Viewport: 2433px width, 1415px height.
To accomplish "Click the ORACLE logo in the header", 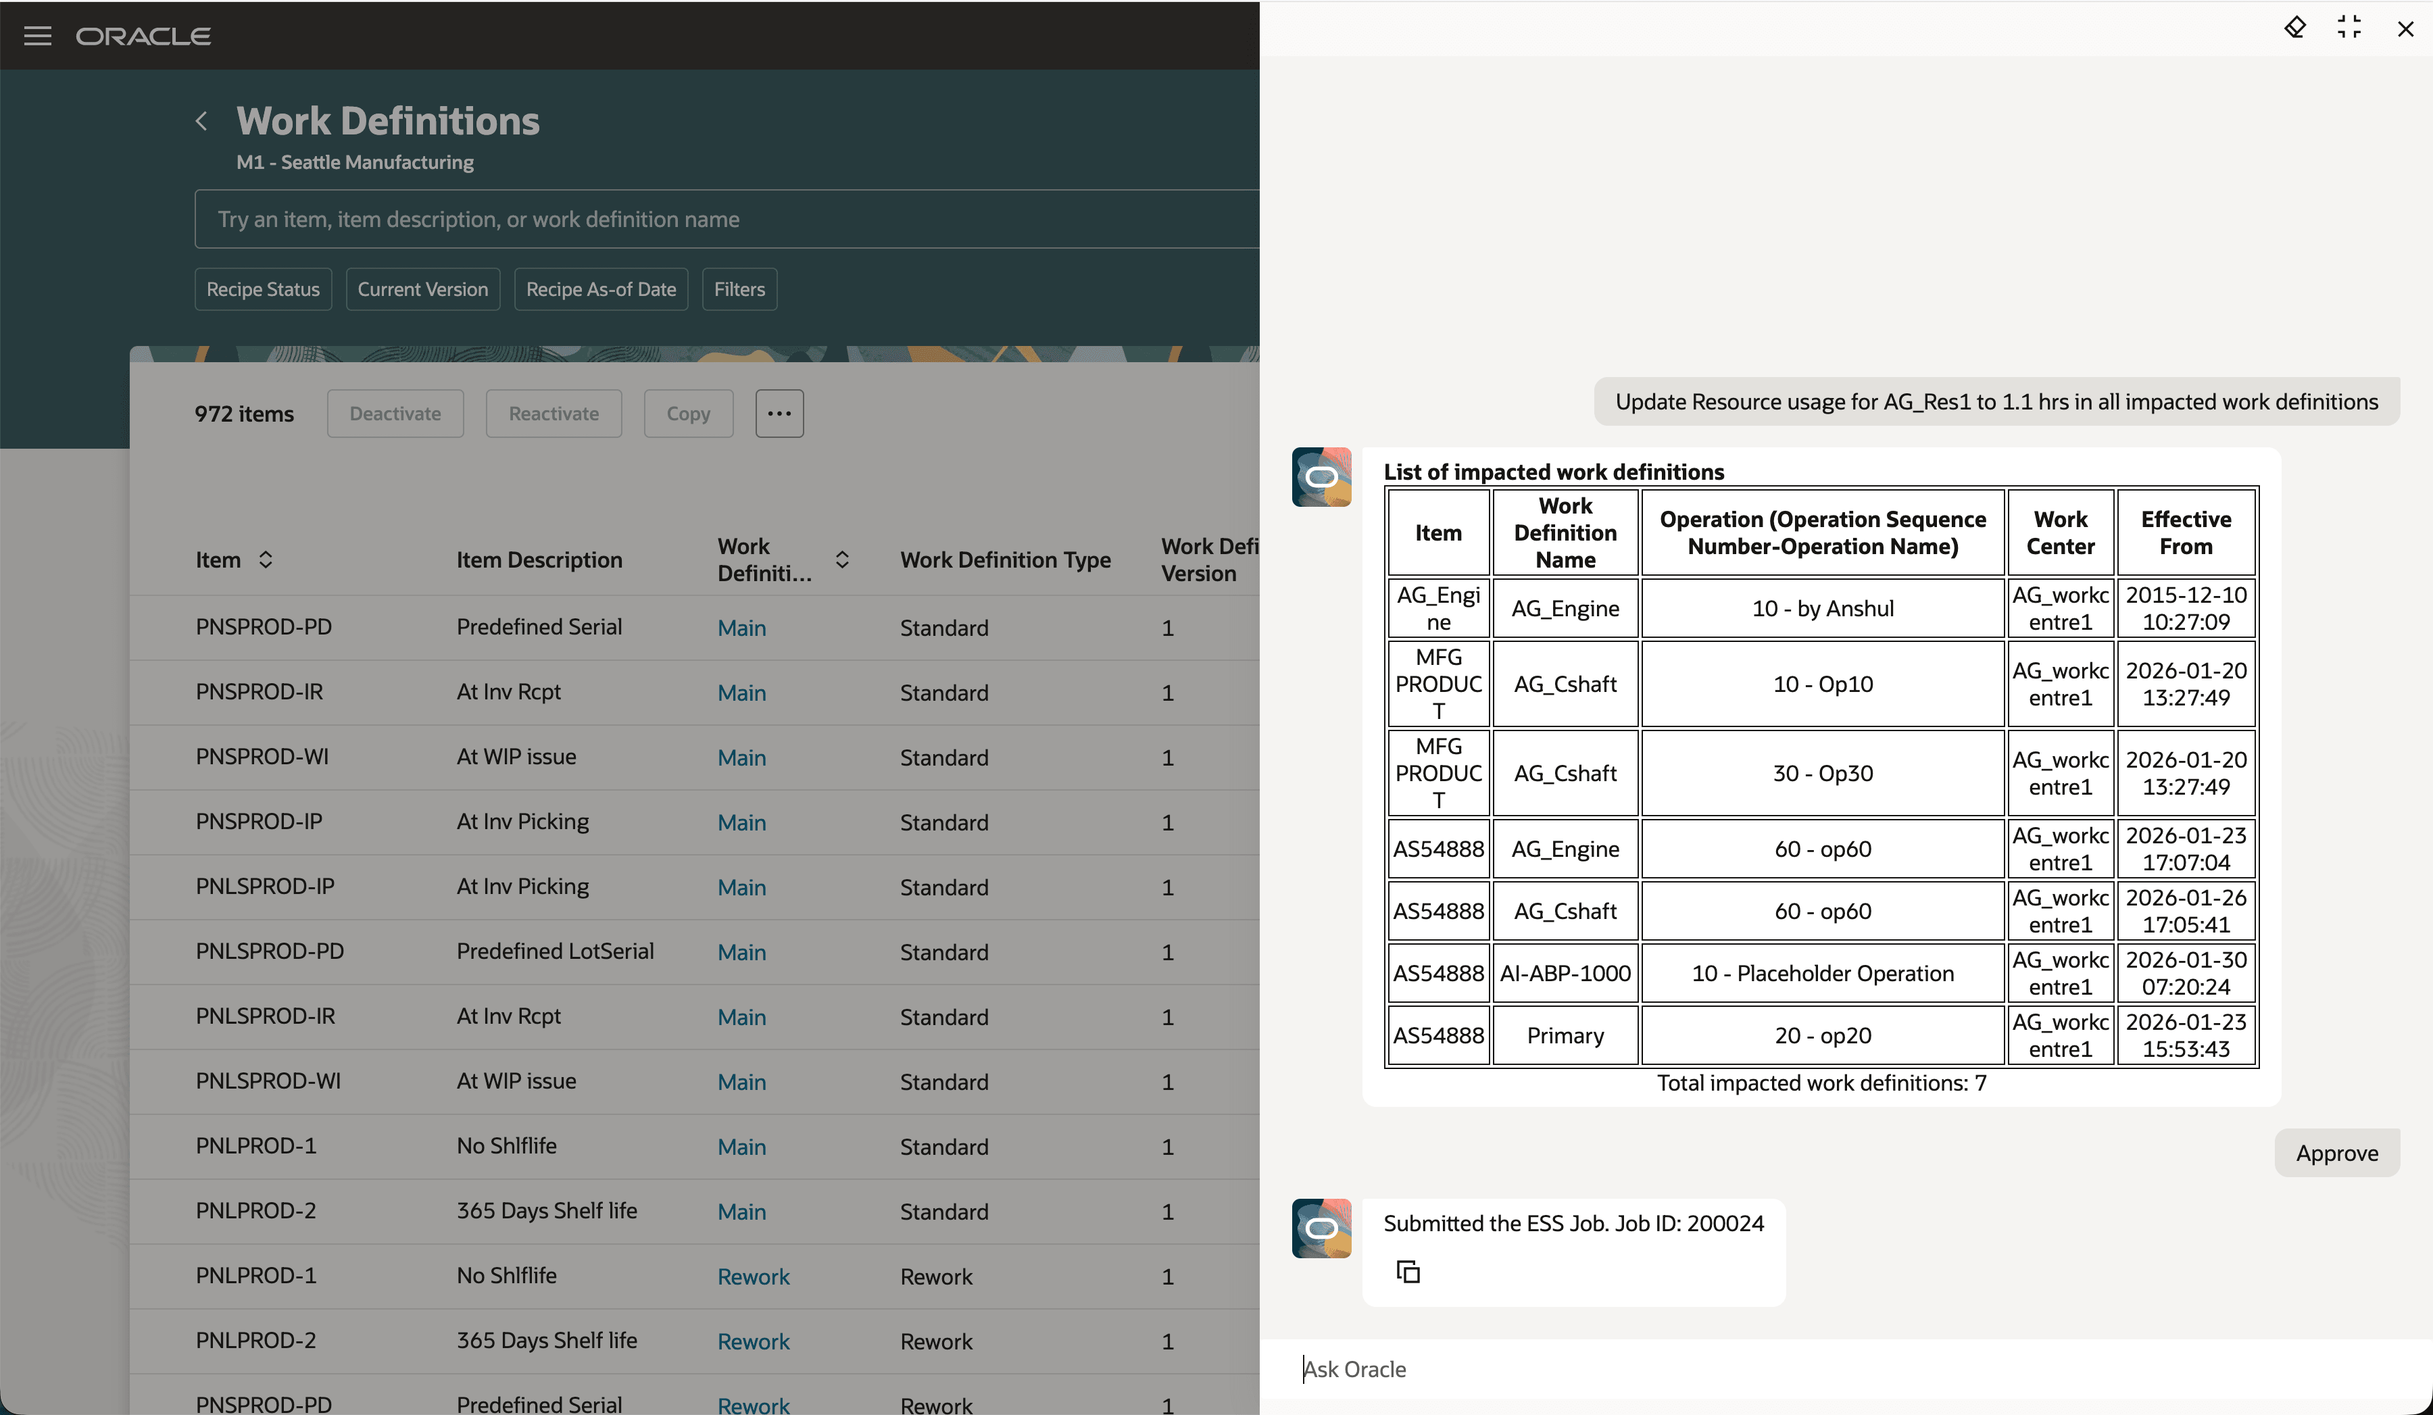I will [x=143, y=36].
